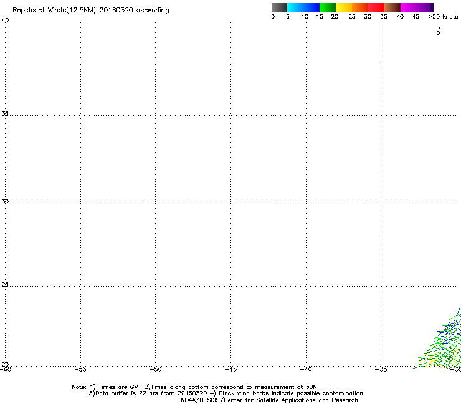The image size is (461, 404).
Task: Click the longitude label -40
Action: (x=306, y=369)
